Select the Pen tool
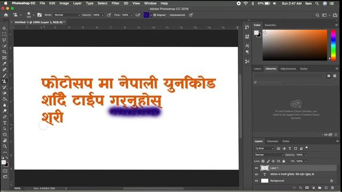This screenshot has height=192, width=342. [x=5, y=117]
